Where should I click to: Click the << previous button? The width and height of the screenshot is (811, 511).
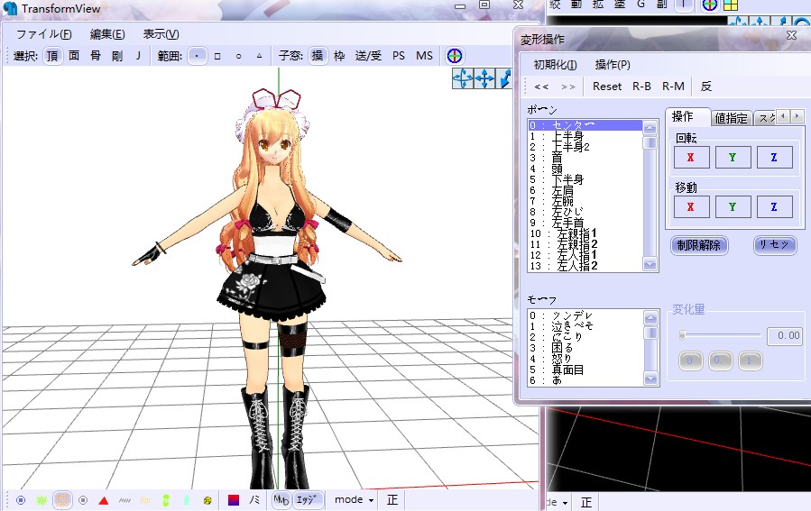point(541,87)
